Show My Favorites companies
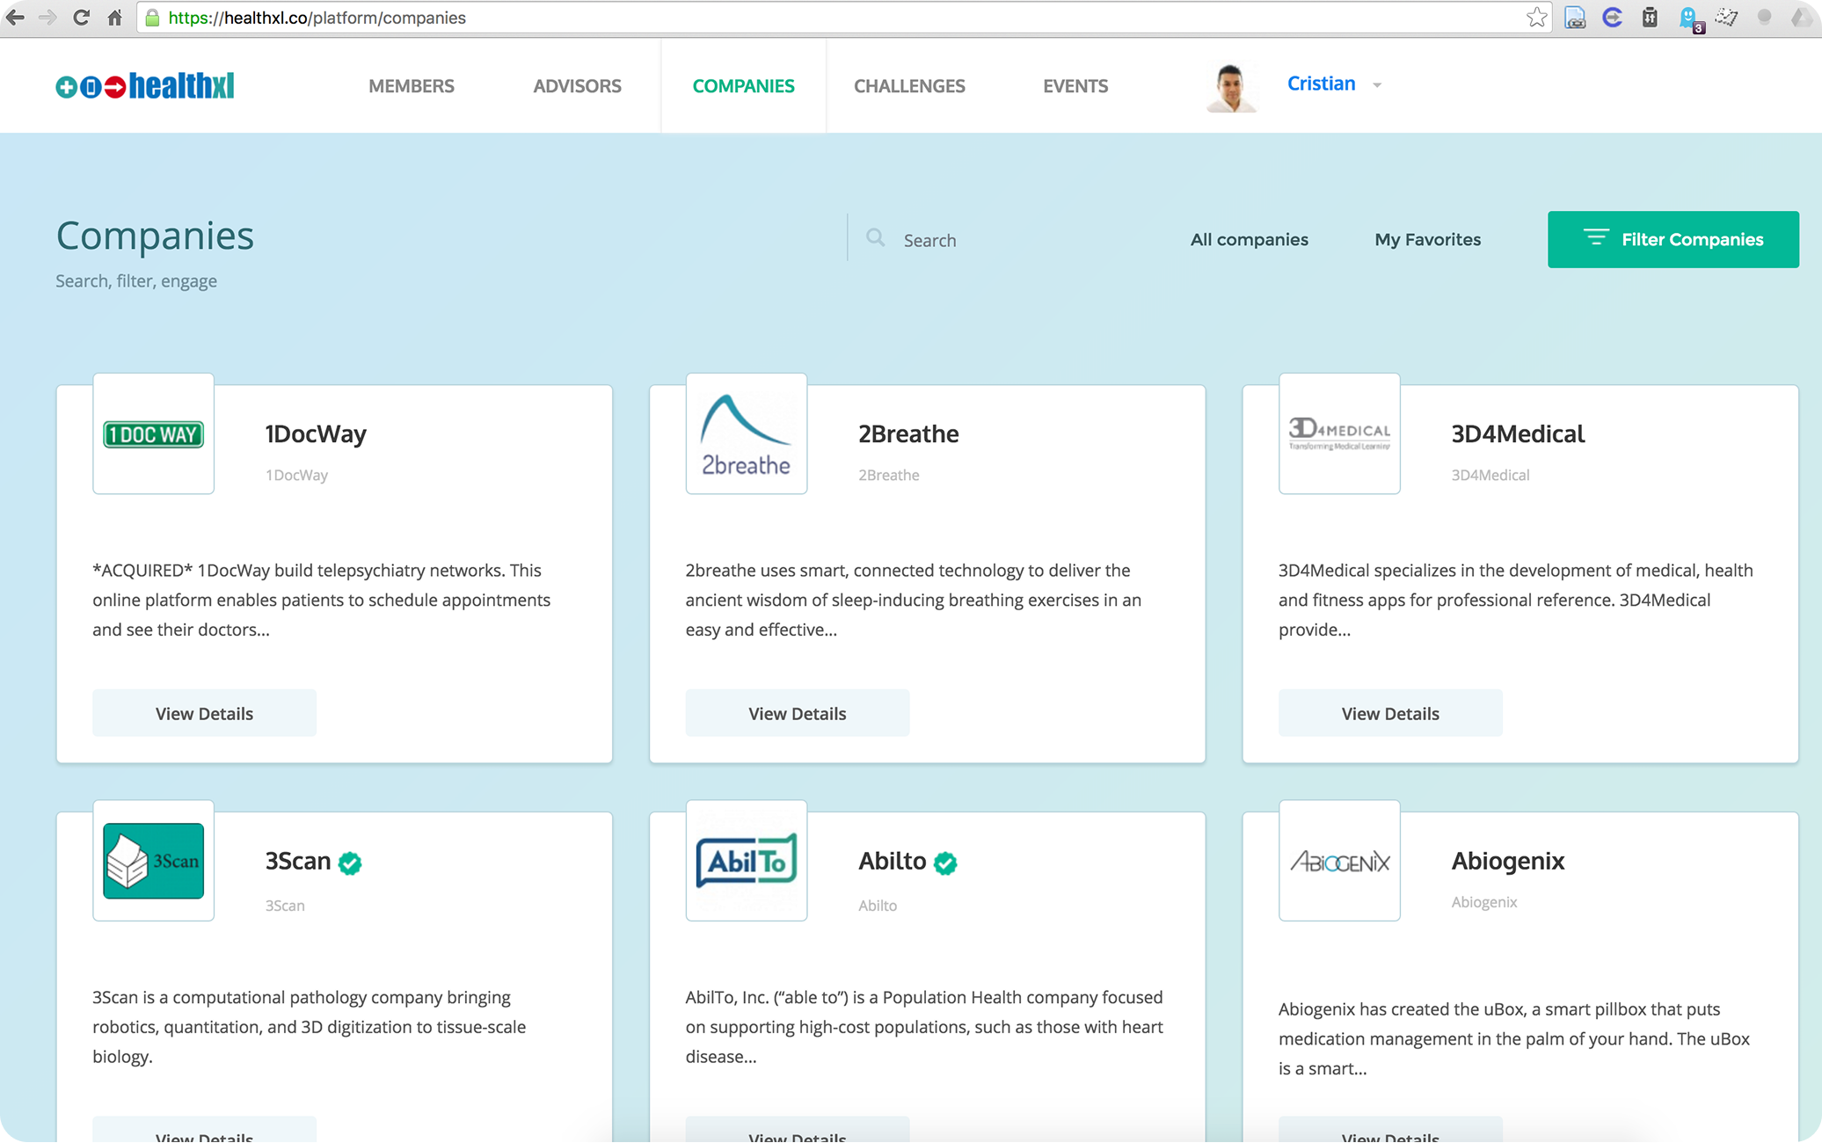The image size is (1822, 1143). tap(1426, 239)
